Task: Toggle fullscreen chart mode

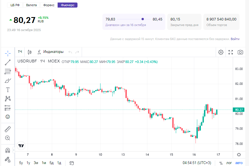Action: pos(231,52)
